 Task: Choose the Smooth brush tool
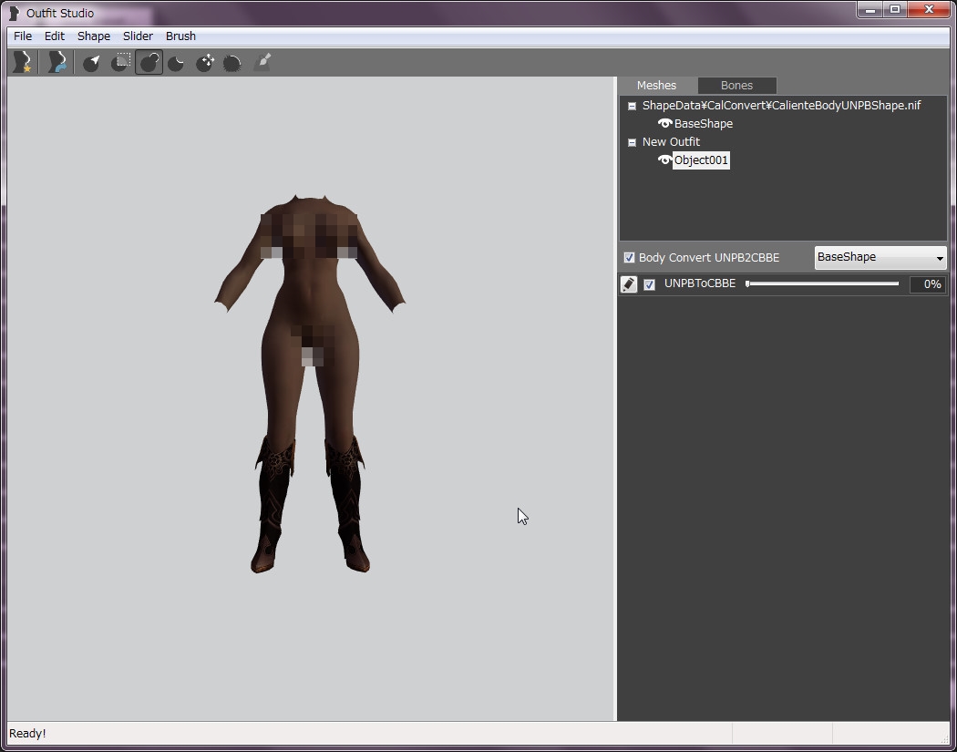pos(233,62)
